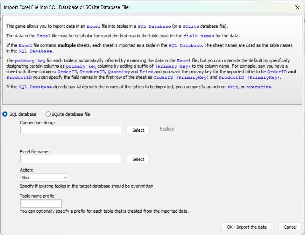Viewport: 305px width, 235px height.
Task: Click the 'Excel file name:' label
Action: coord(35,151)
